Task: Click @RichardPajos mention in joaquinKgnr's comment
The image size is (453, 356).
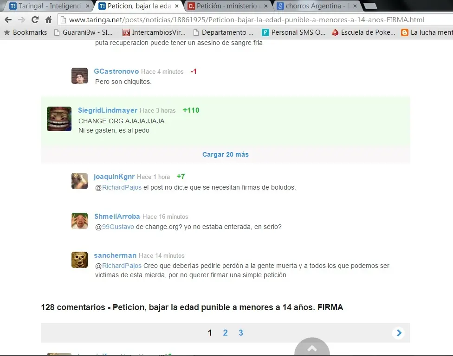Action: 118,187
